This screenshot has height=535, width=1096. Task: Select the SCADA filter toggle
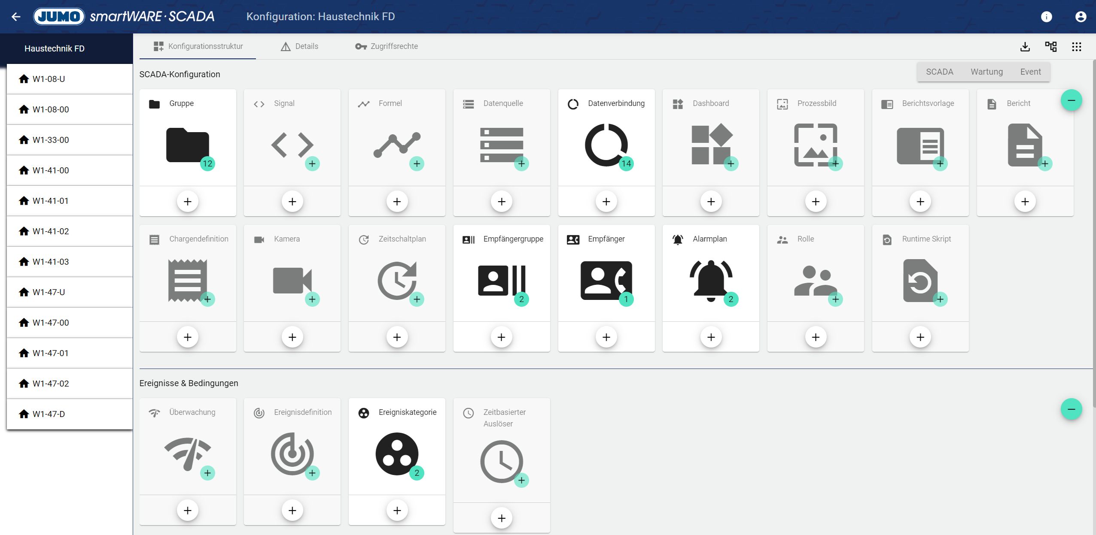click(939, 72)
